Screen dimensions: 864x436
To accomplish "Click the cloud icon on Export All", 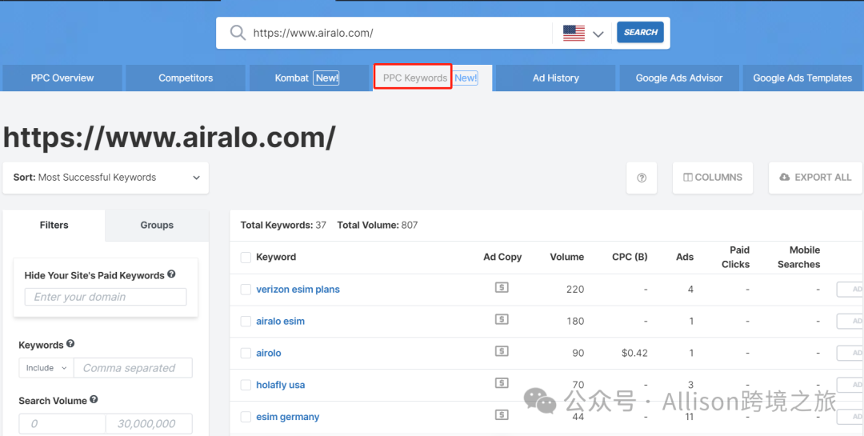I will tap(785, 178).
